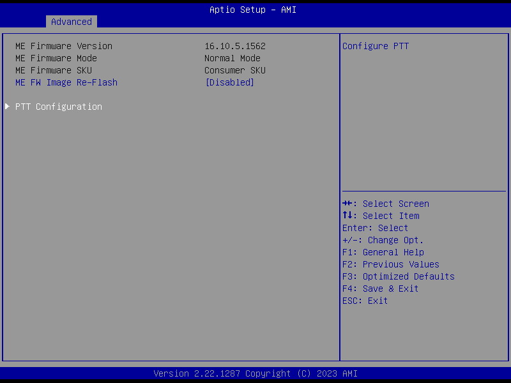Select ME FW Image Re-Flash option
511x383 pixels.
point(66,82)
